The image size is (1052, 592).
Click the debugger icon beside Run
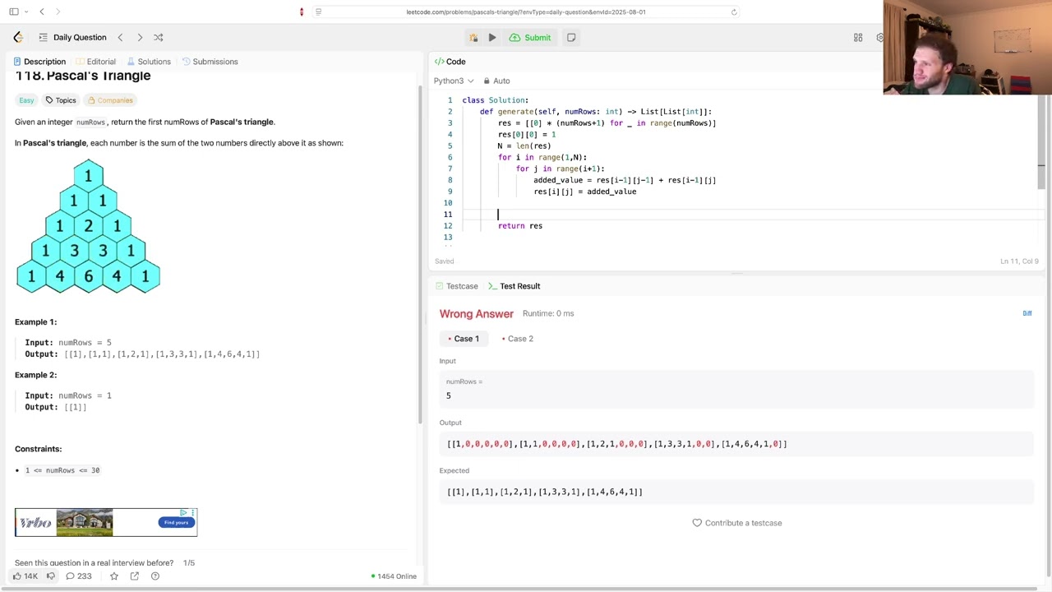pos(473,37)
